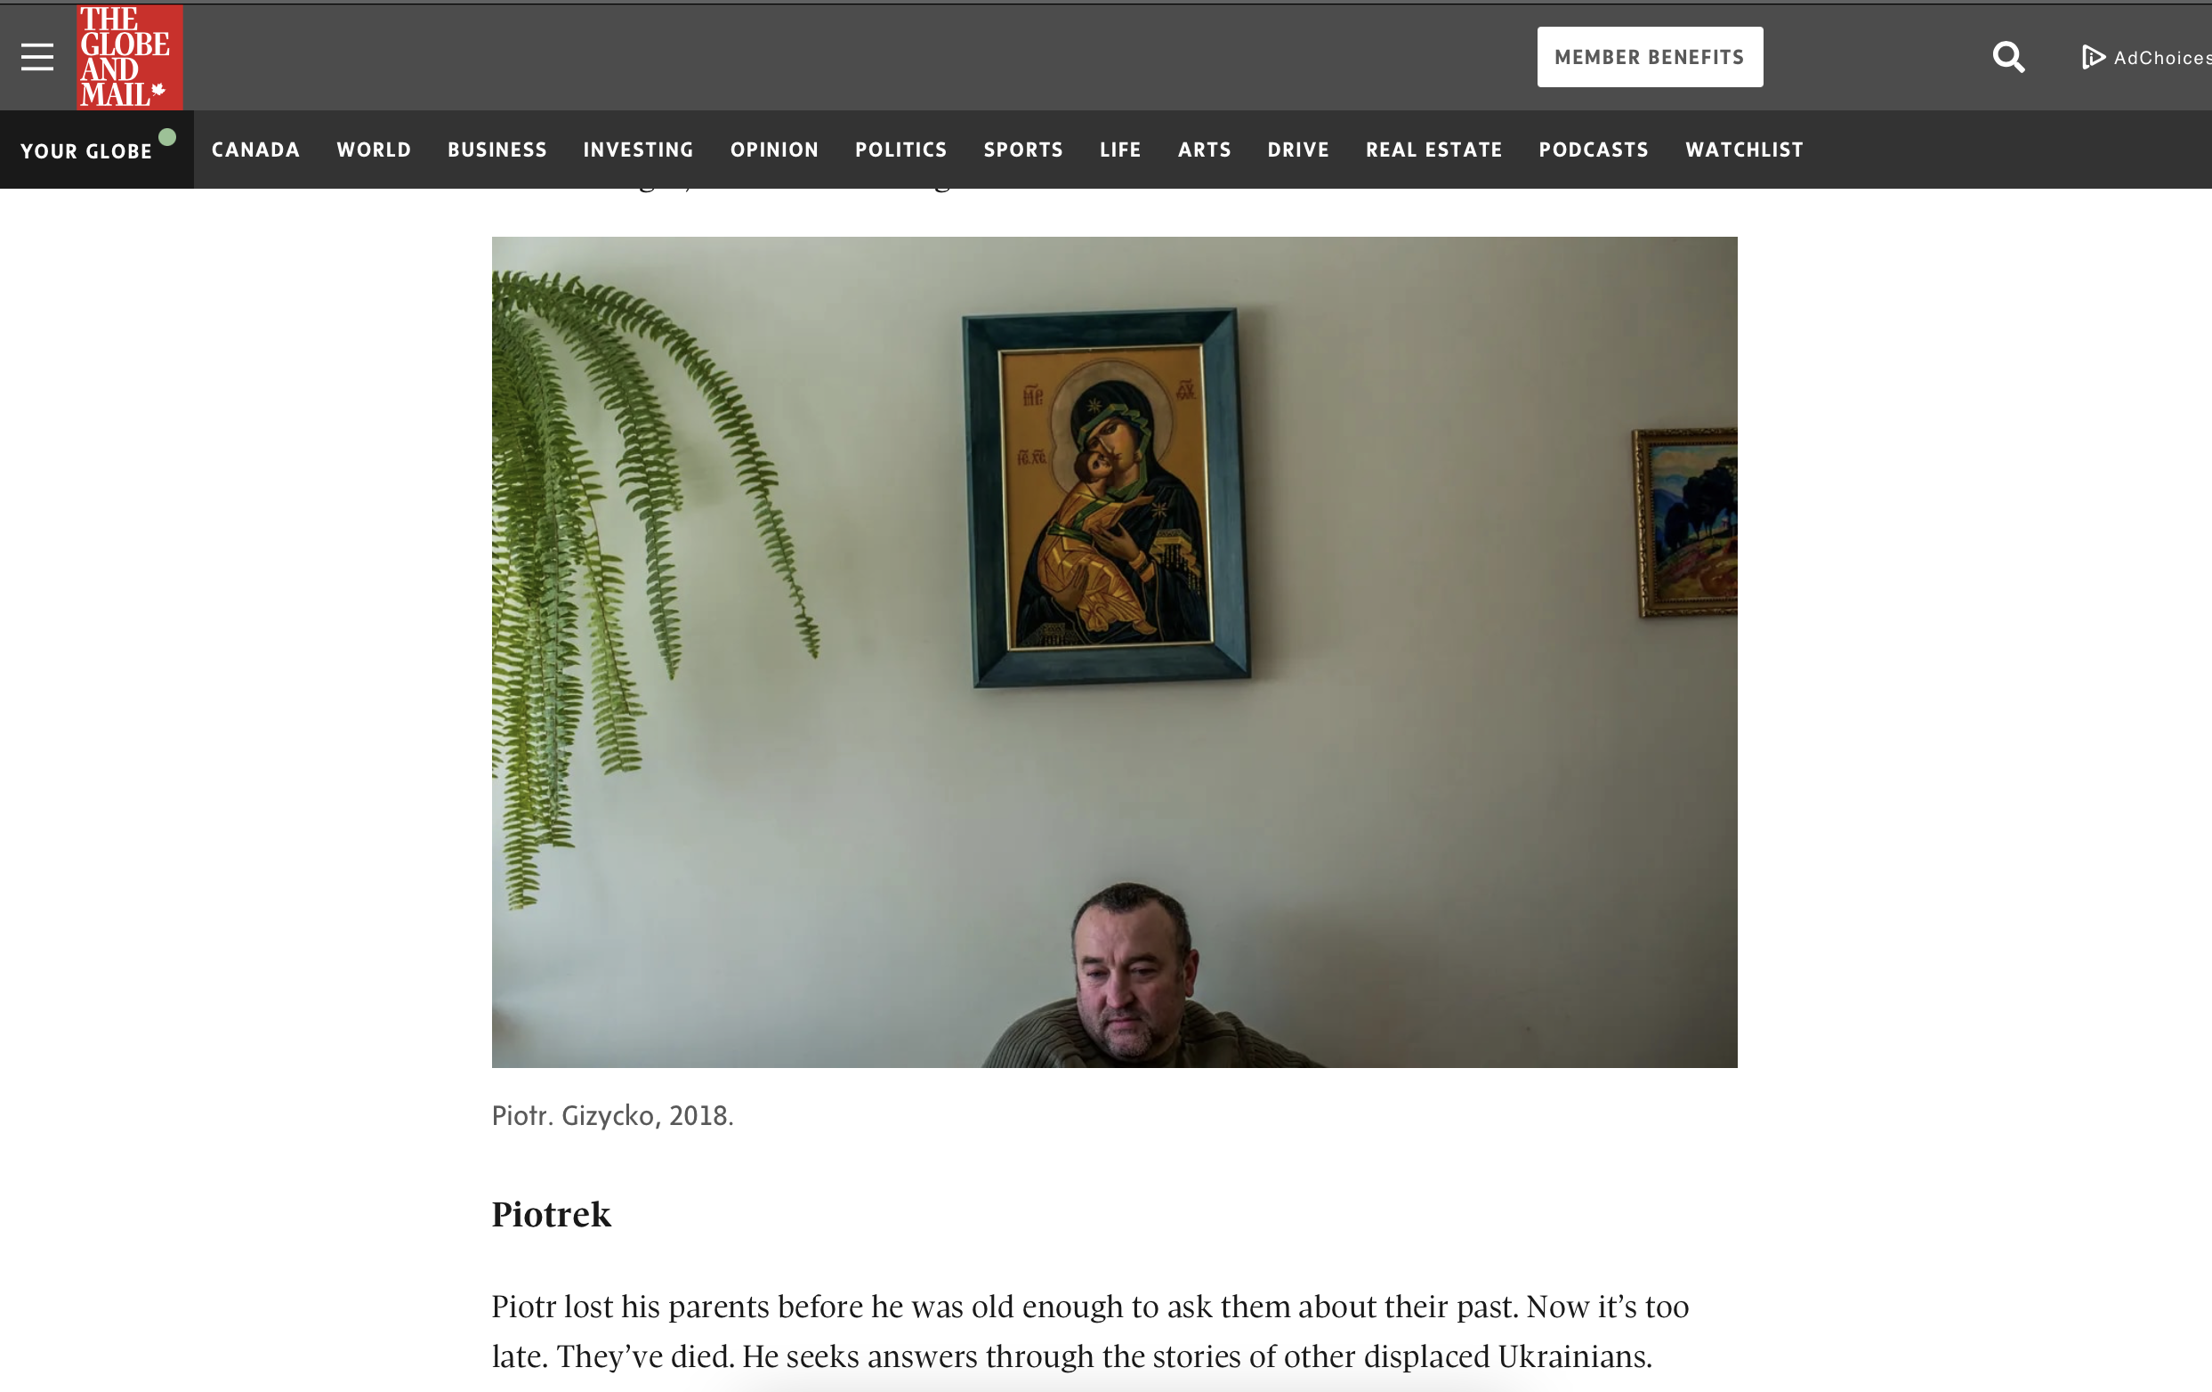Select Business in the navigation bar
Screen dimensions: 2212x1392
(x=497, y=150)
